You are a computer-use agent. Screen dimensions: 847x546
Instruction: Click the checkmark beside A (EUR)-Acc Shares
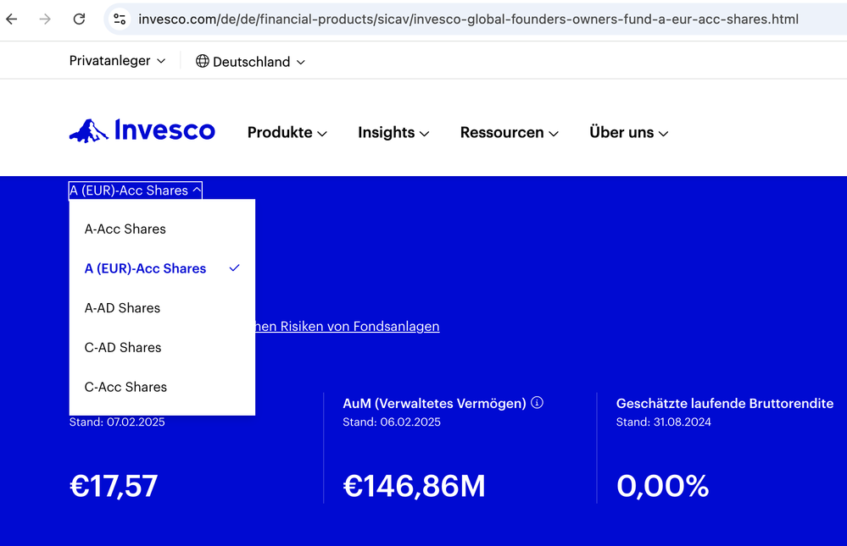pos(235,268)
